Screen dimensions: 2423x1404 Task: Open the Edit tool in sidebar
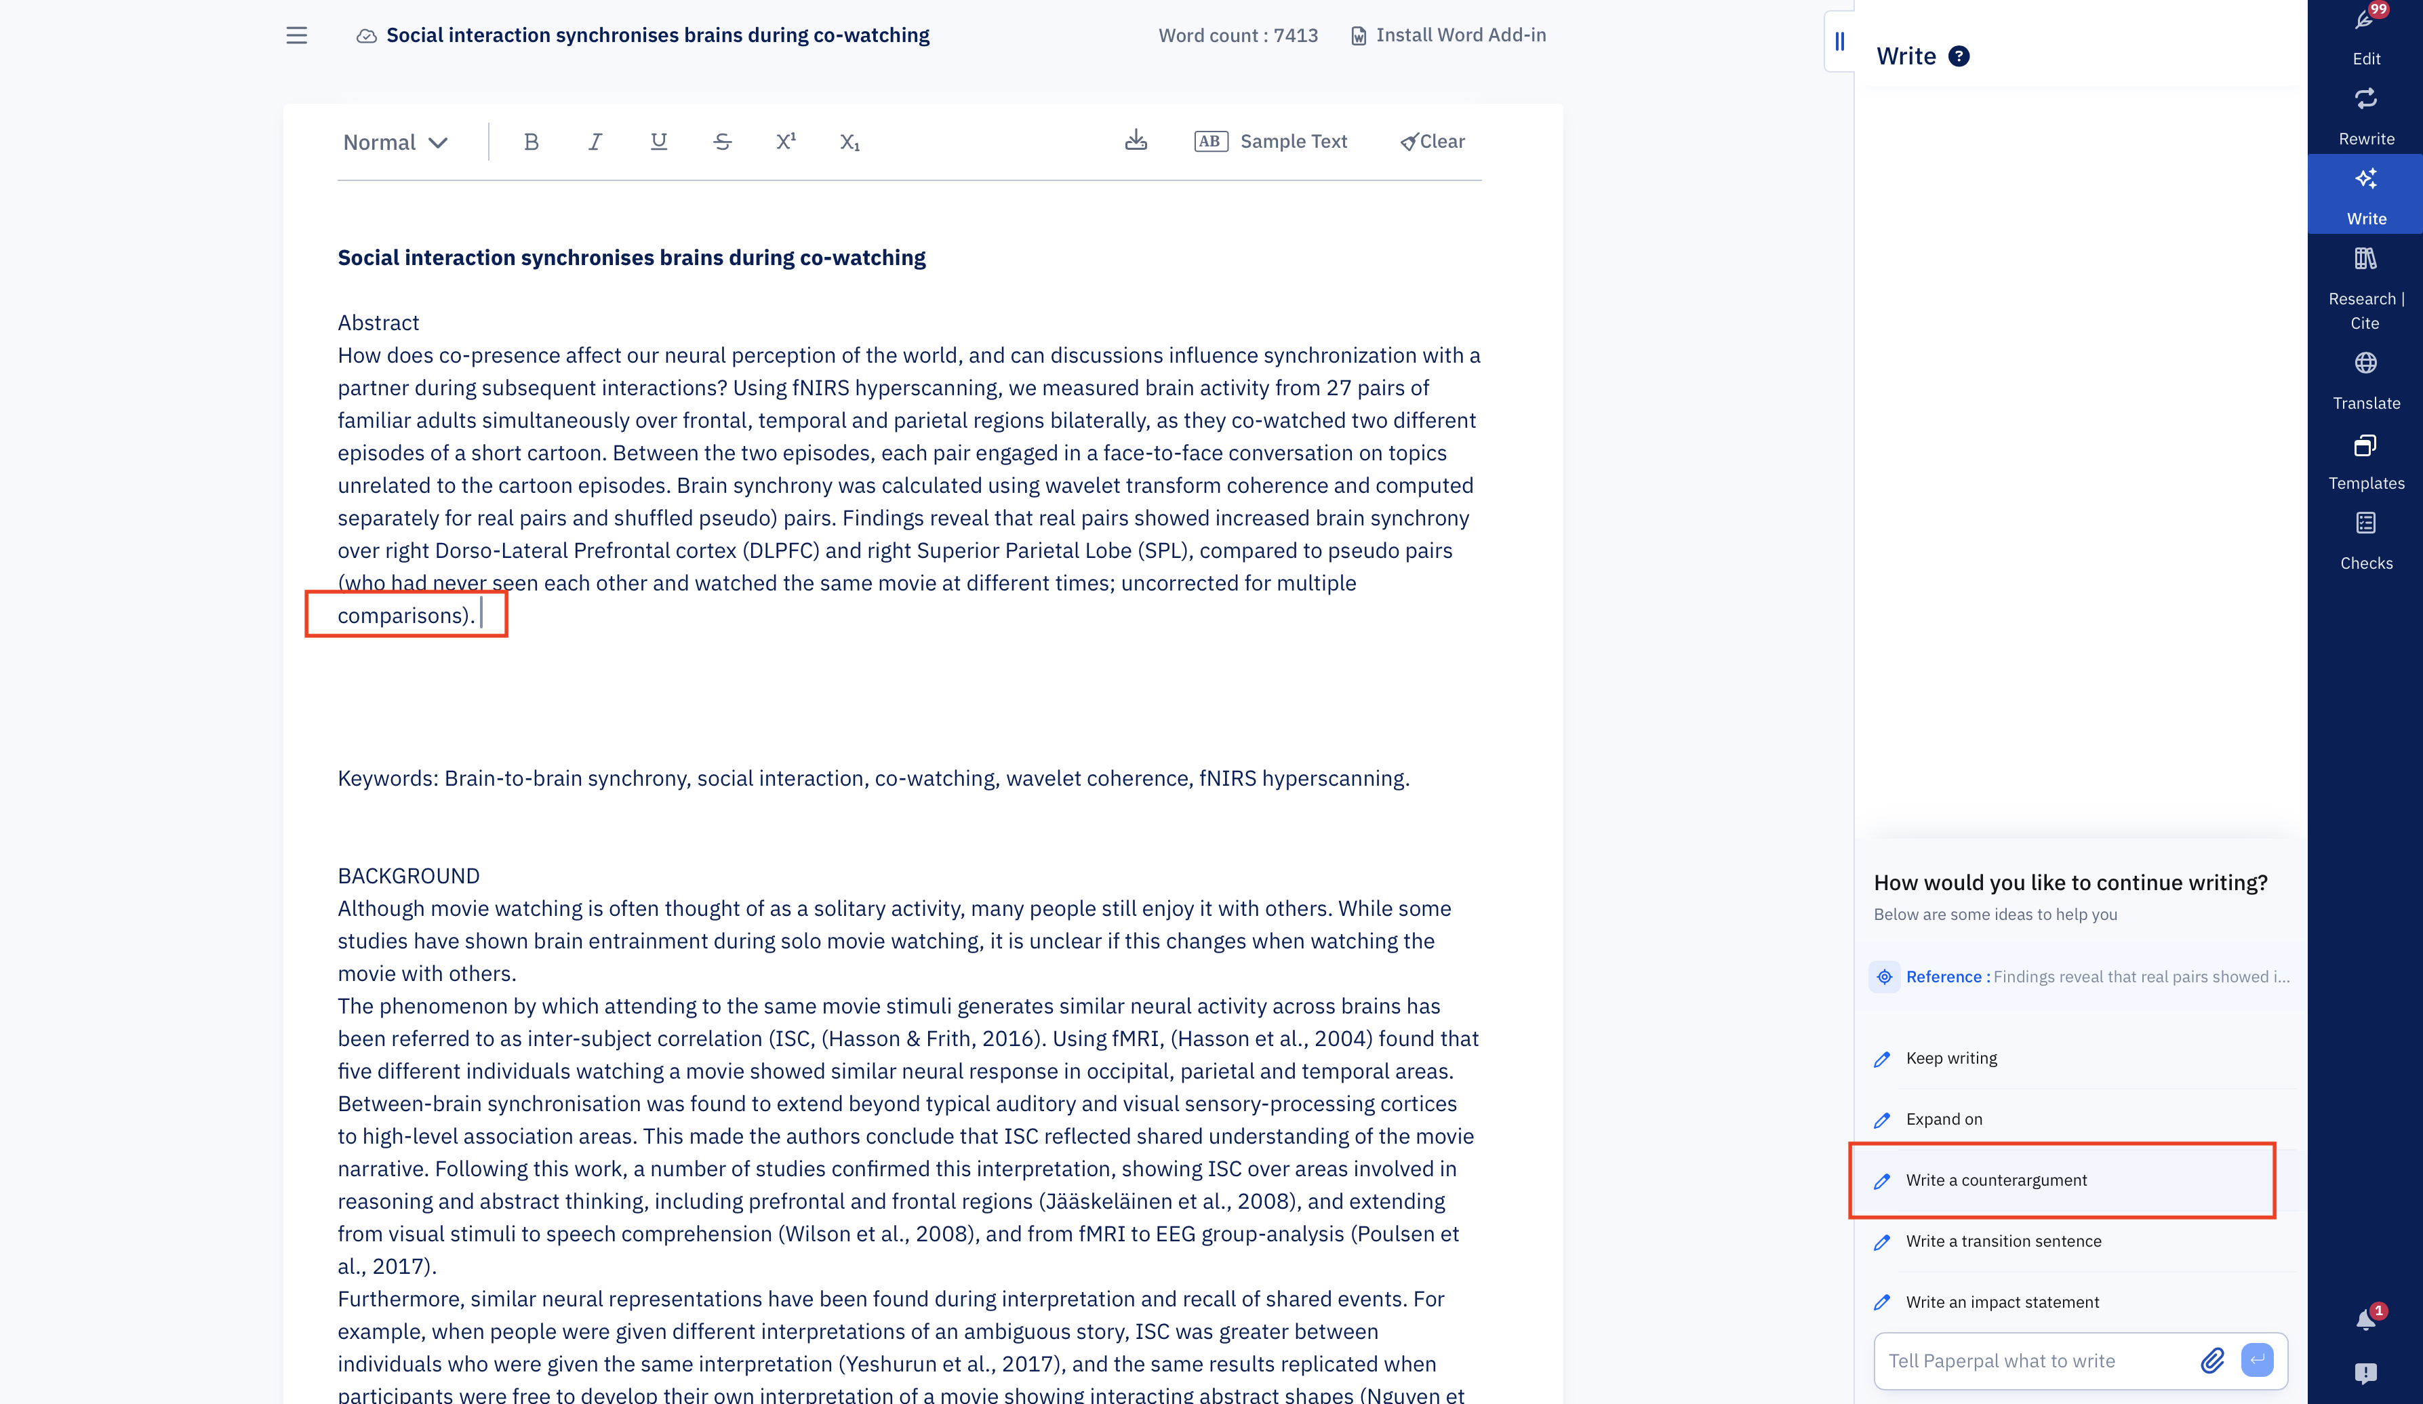(x=2365, y=37)
